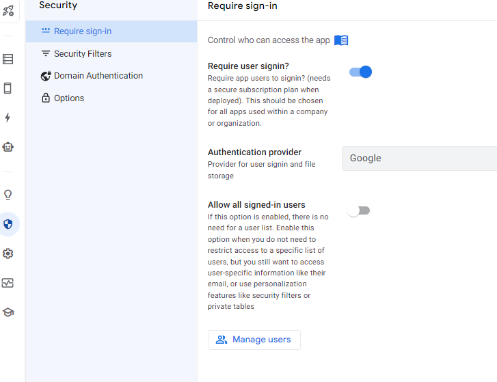Open Settings via the gear icon
Image resolution: width=497 pixels, height=382 pixels.
[x=8, y=254]
